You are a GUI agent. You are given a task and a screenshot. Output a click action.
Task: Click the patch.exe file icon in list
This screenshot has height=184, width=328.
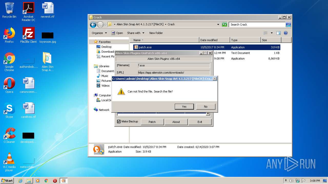point(136,47)
